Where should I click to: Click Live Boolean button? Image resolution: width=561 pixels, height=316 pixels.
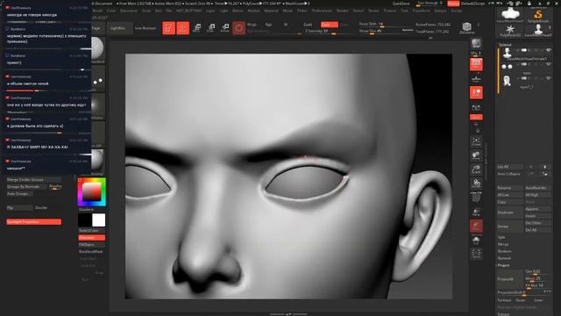point(146,28)
